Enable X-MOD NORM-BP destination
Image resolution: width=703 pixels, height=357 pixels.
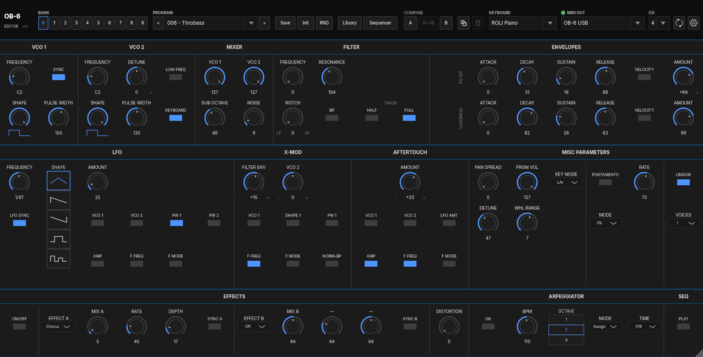point(332,264)
